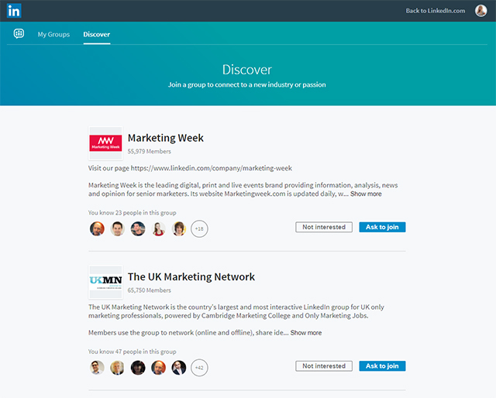
Task: Click the +18 more members circle
Action: (x=199, y=228)
